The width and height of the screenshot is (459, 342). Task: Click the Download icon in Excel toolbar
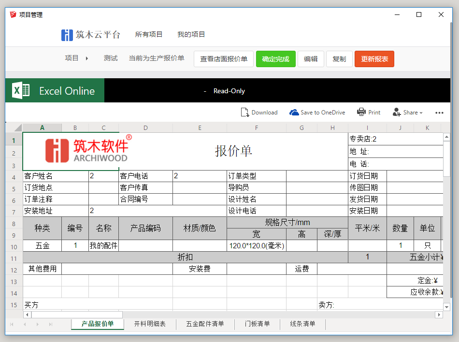245,112
